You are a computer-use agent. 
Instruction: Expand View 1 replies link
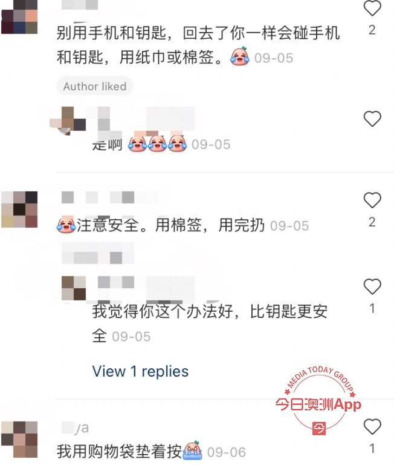pos(140,371)
